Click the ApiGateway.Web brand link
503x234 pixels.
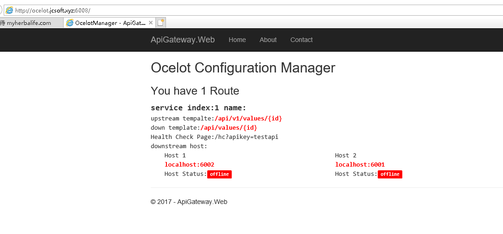(183, 40)
